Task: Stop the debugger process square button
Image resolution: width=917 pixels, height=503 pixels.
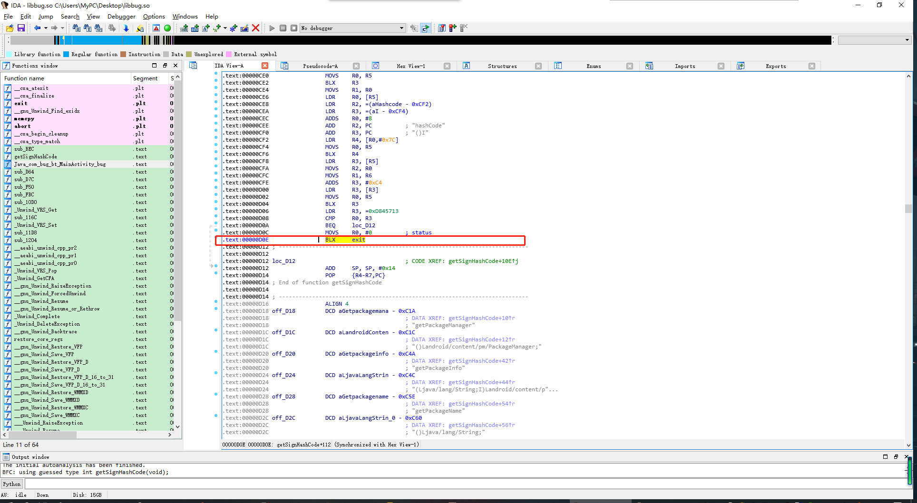Action: (294, 28)
